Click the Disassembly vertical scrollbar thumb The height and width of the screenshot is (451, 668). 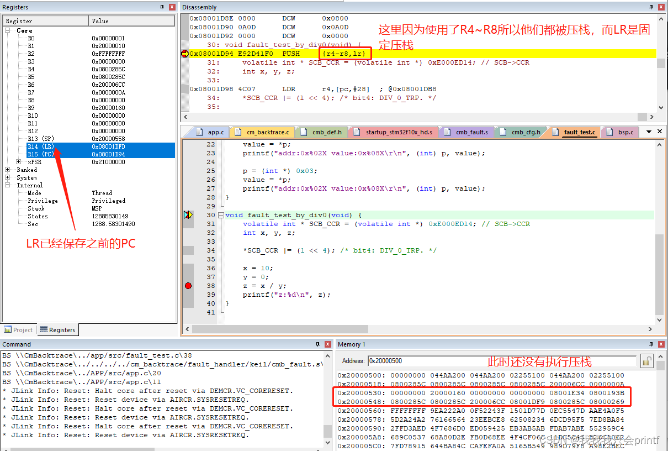pos(661,63)
